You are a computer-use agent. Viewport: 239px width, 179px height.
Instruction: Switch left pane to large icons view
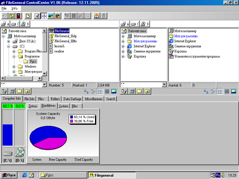pos(86,91)
